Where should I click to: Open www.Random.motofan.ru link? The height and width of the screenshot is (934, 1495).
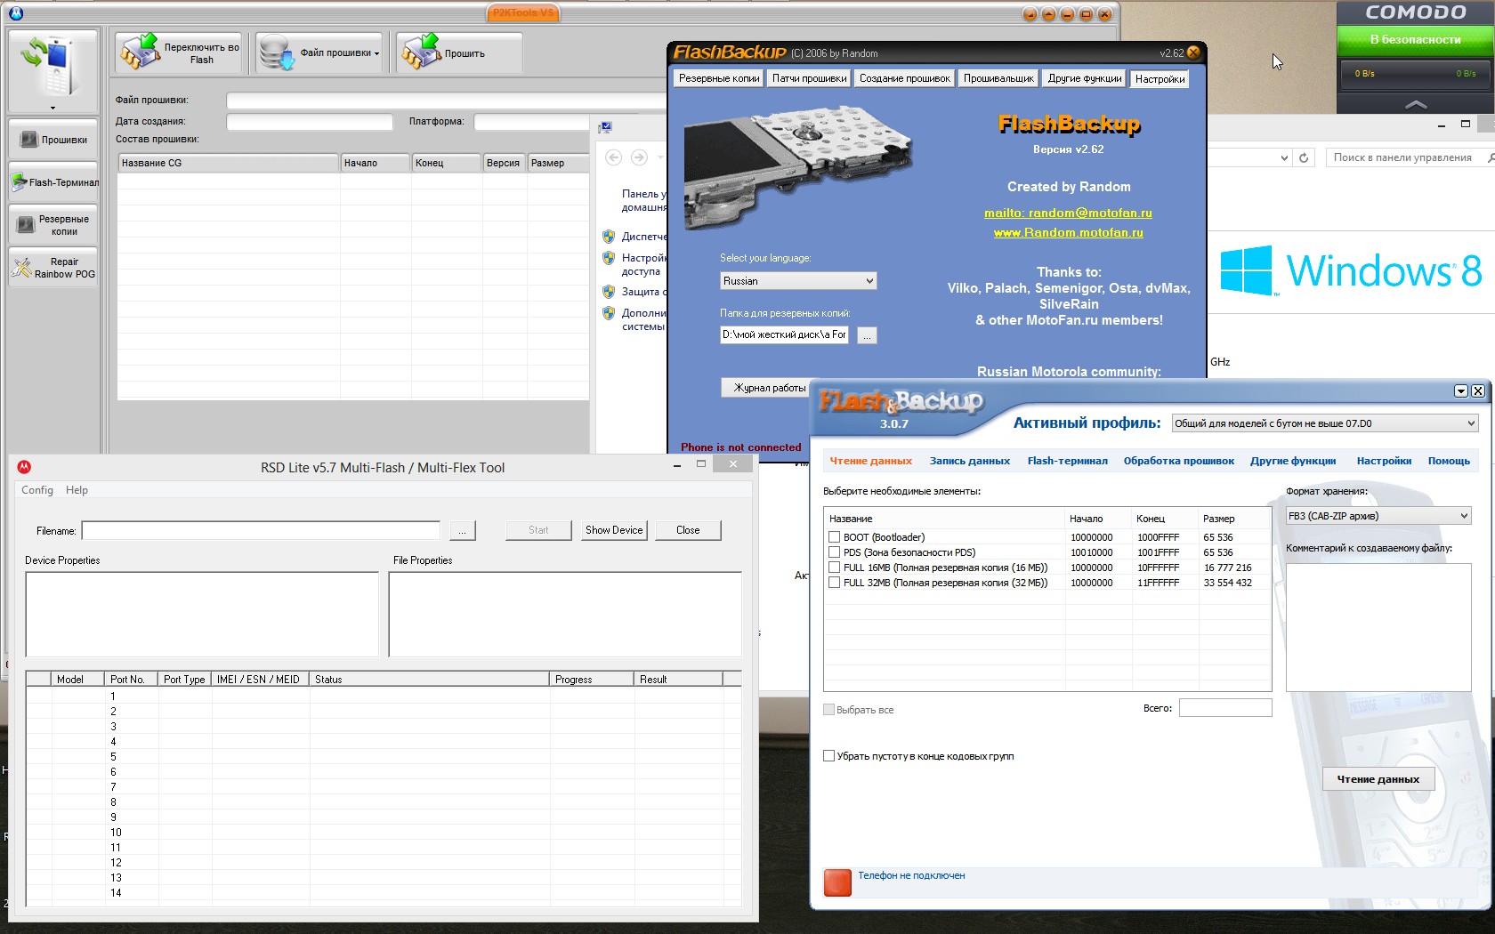(x=1068, y=232)
